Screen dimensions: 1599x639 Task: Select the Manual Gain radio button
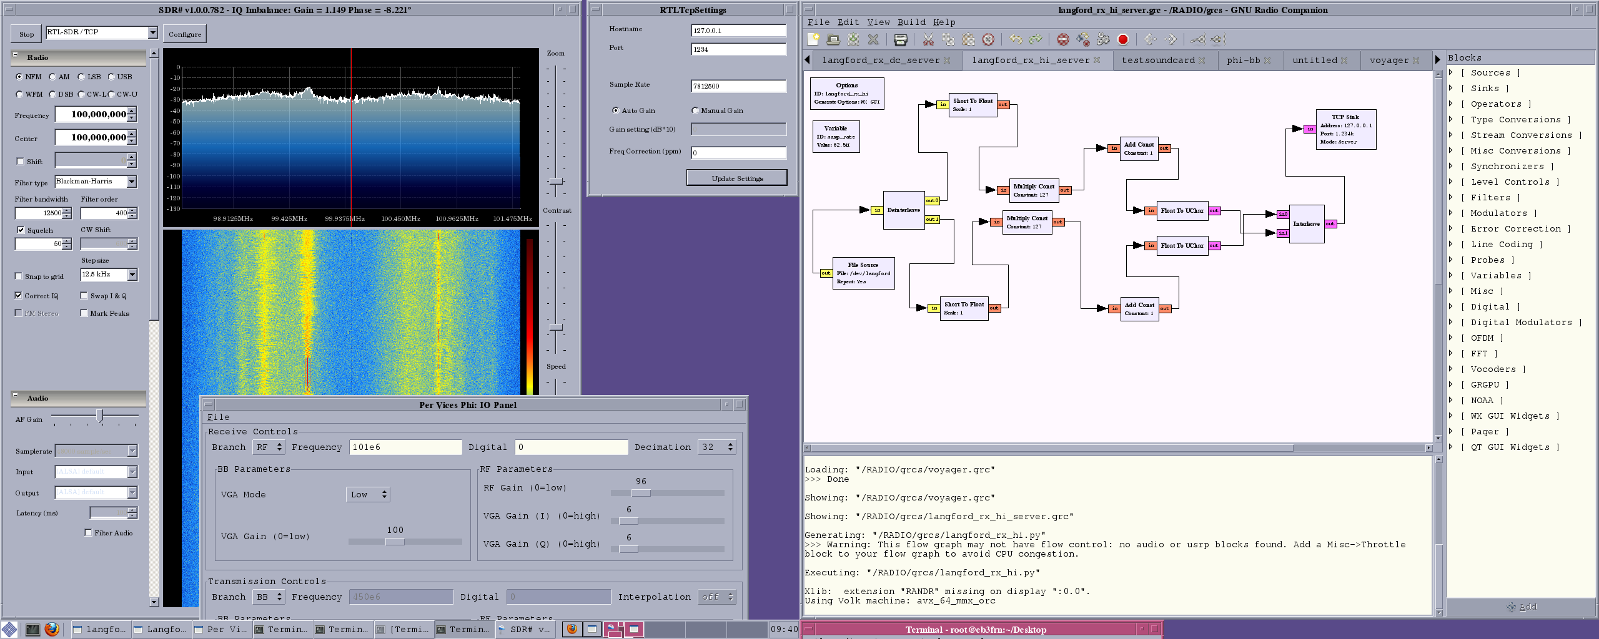point(695,110)
